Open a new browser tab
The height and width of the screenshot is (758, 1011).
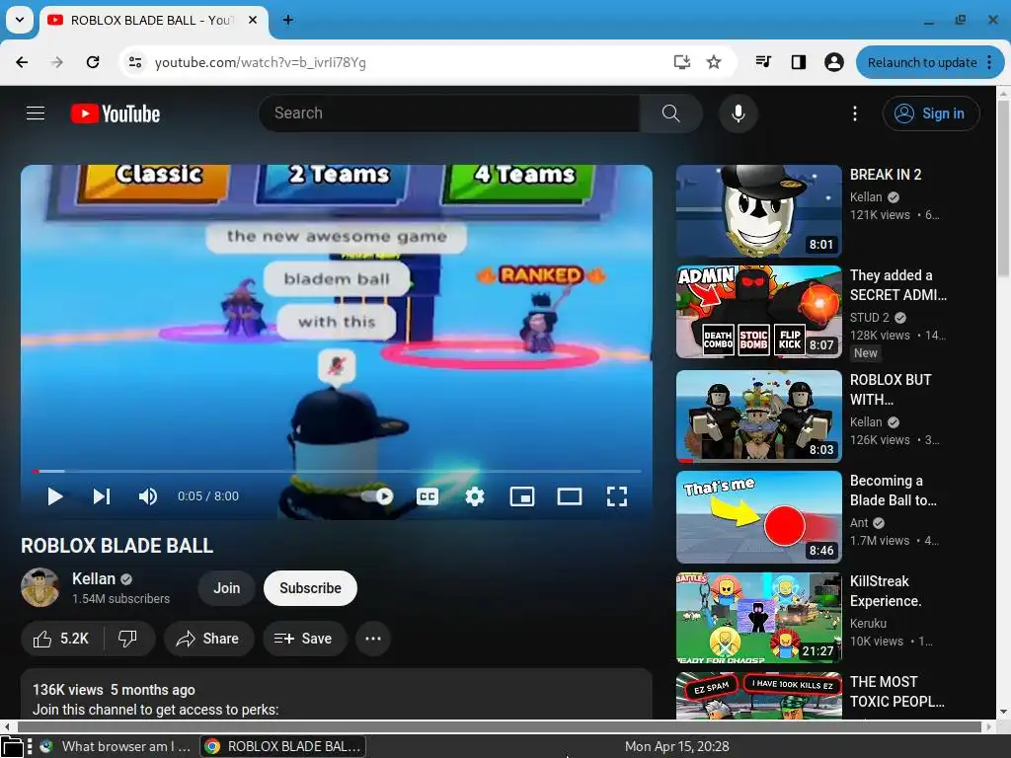coord(287,20)
